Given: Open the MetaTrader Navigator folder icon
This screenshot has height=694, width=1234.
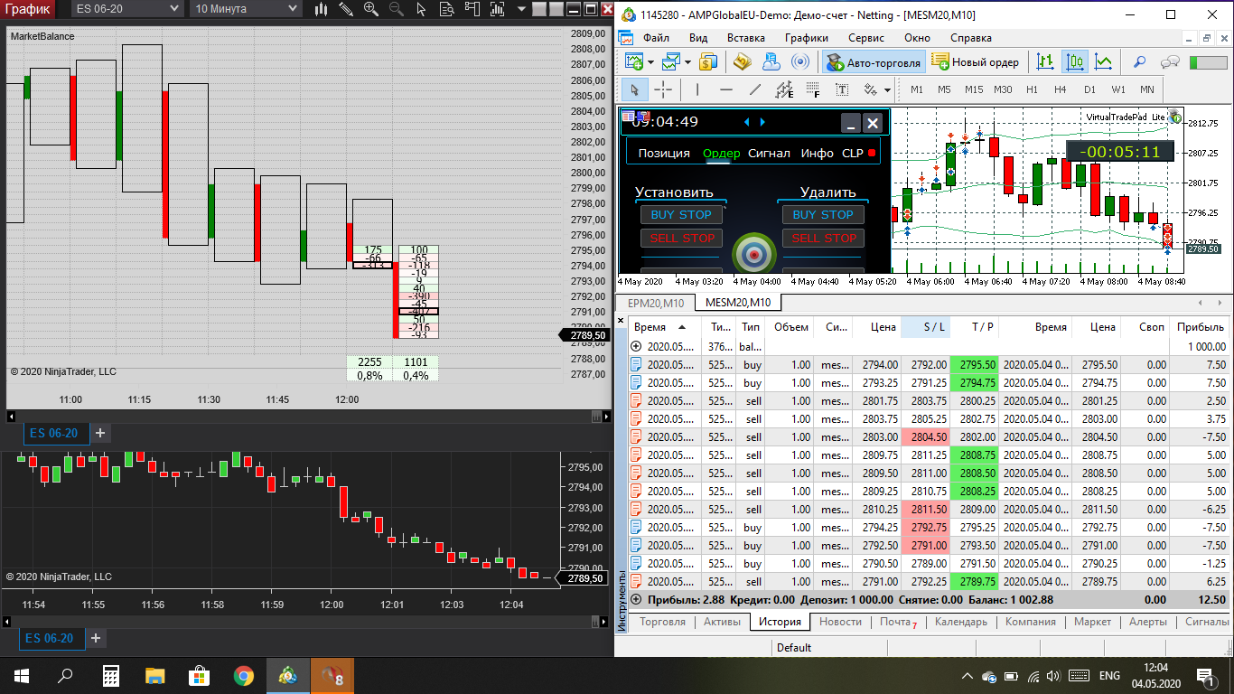Looking at the screenshot, I should [x=743, y=61].
